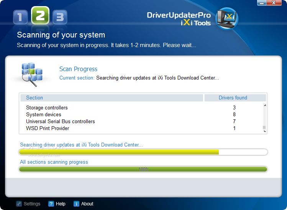Click the iXi Tools computer logo

coord(227,19)
